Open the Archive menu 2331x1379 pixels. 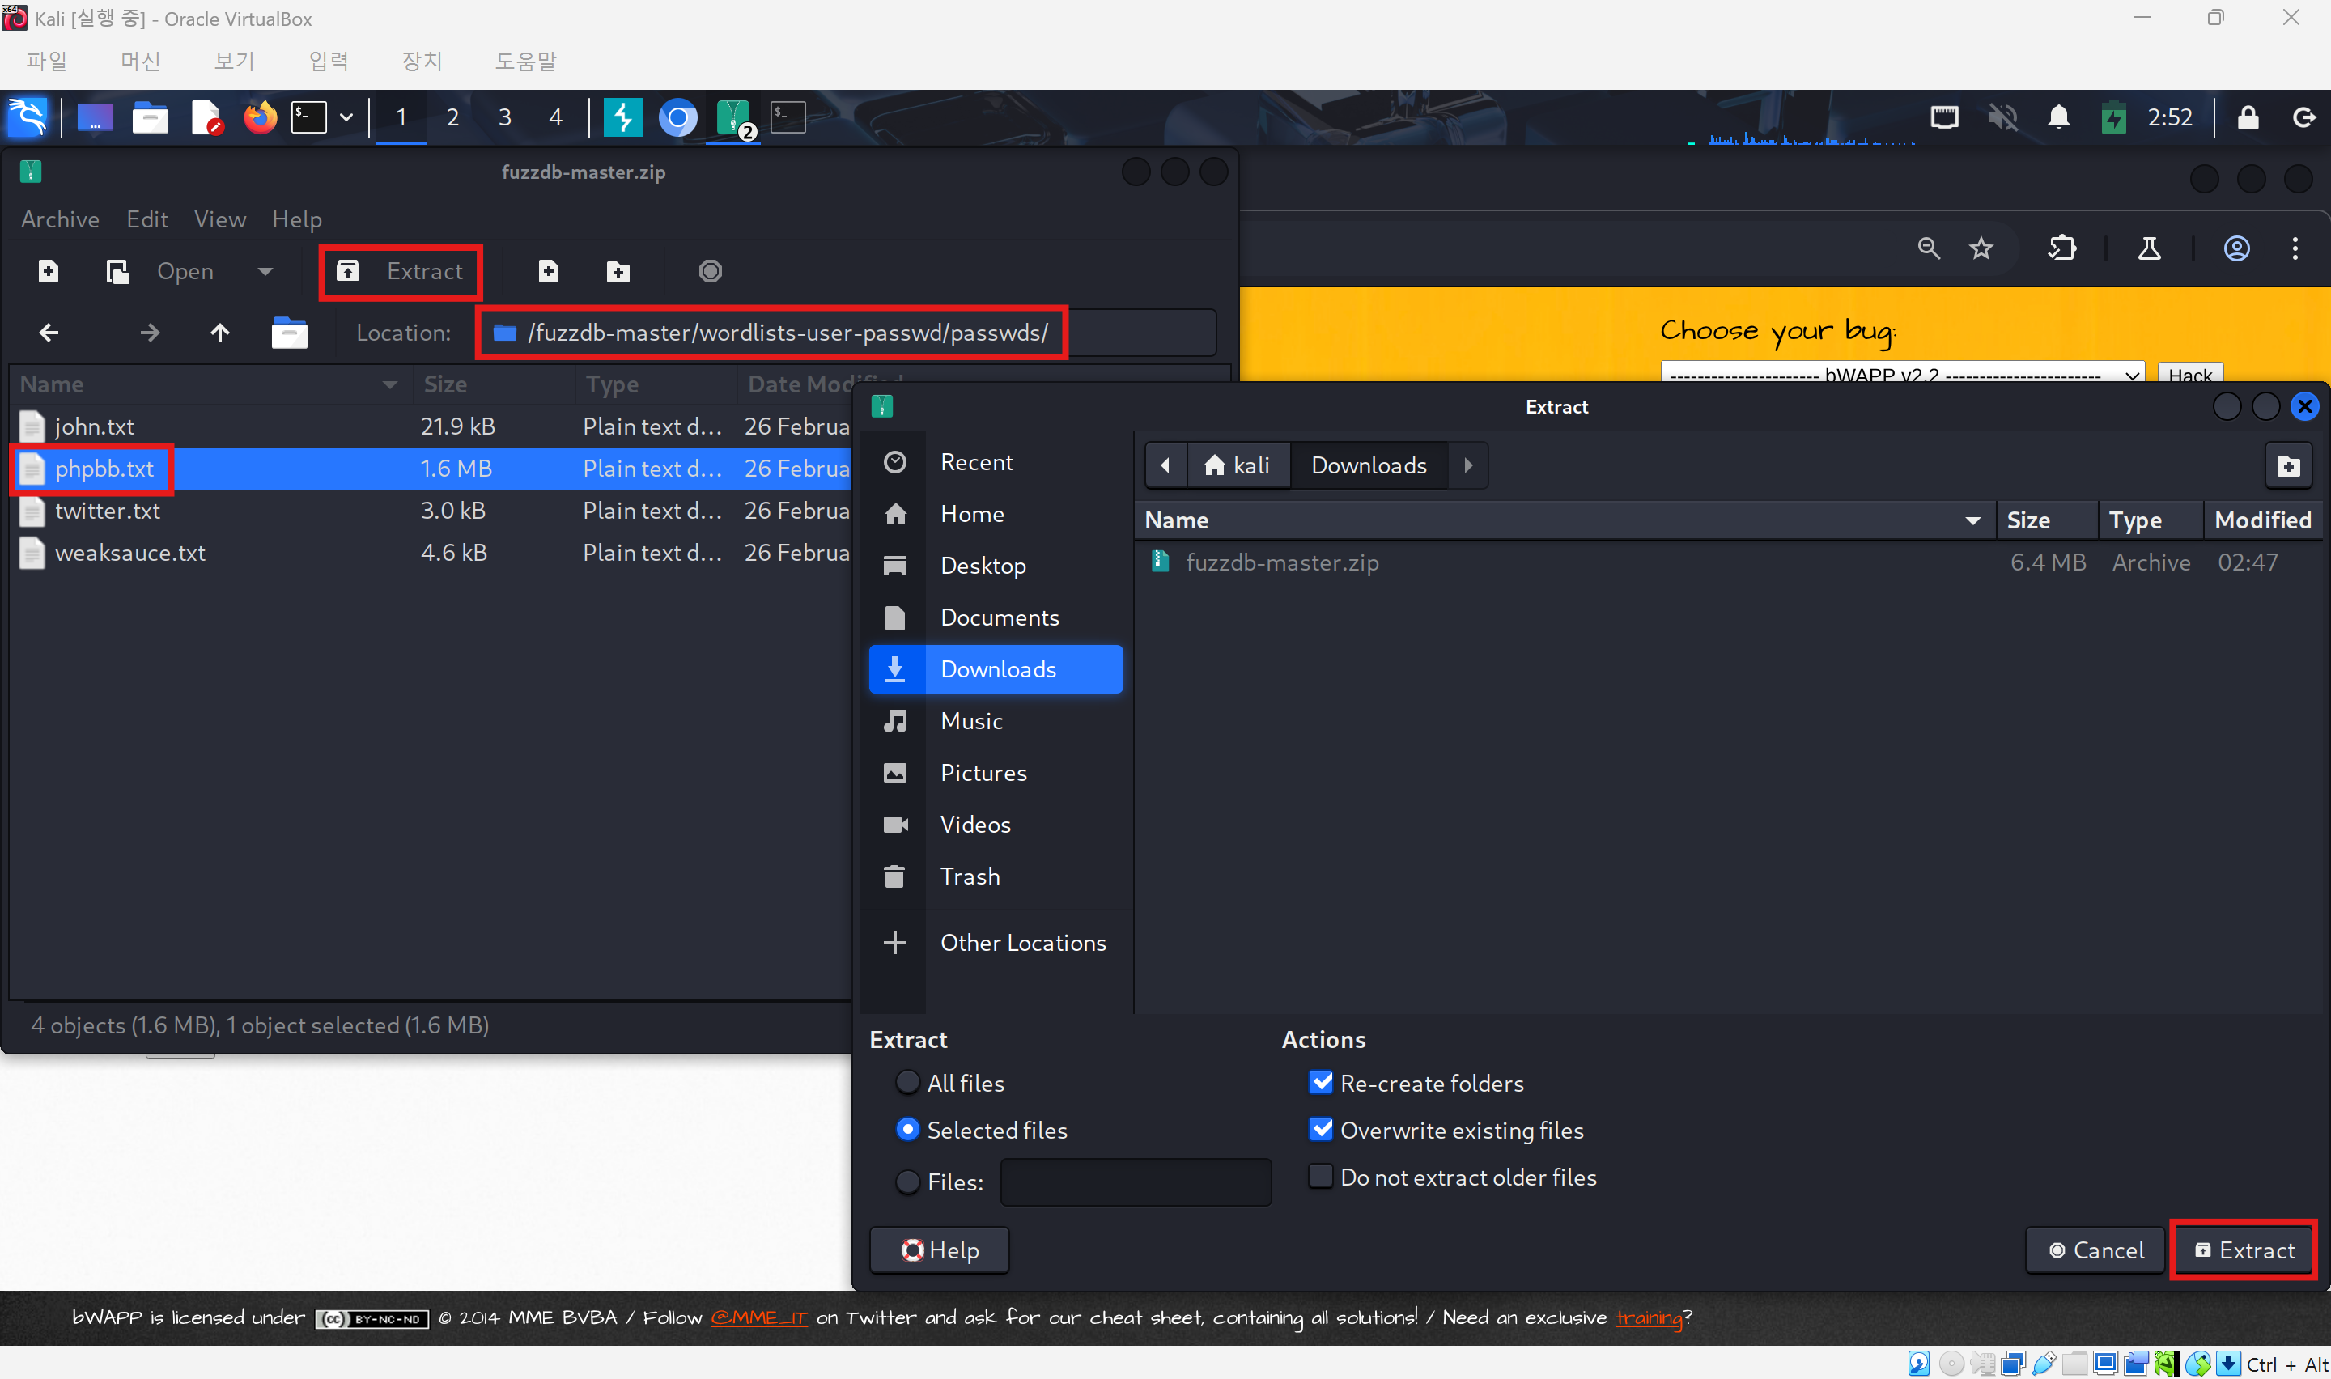(x=59, y=219)
